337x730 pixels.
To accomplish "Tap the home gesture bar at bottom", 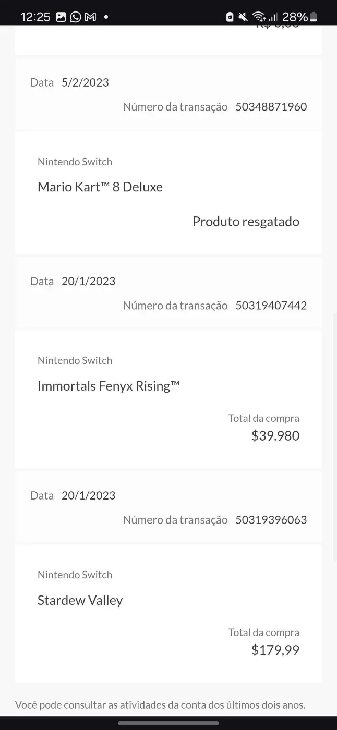I will (x=168, y=723).
